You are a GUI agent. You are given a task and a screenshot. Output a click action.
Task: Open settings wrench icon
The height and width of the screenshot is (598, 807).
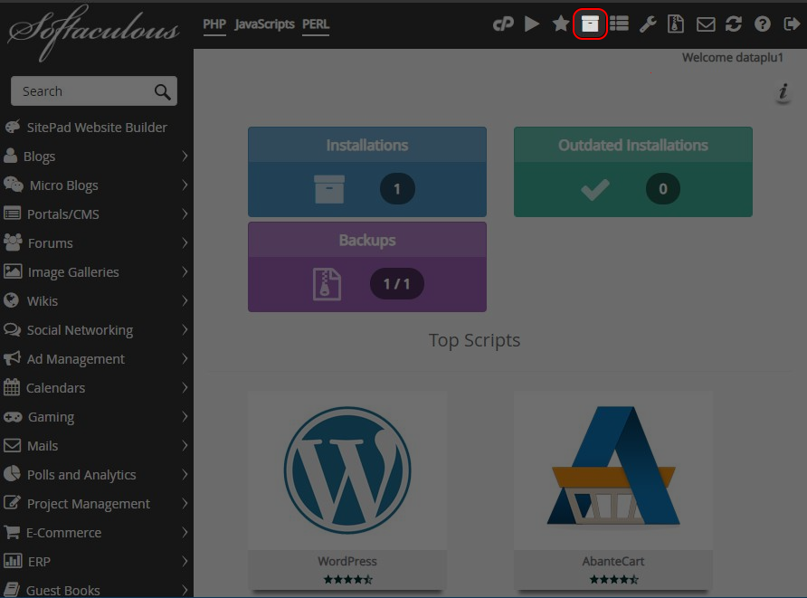click(648, 24)
